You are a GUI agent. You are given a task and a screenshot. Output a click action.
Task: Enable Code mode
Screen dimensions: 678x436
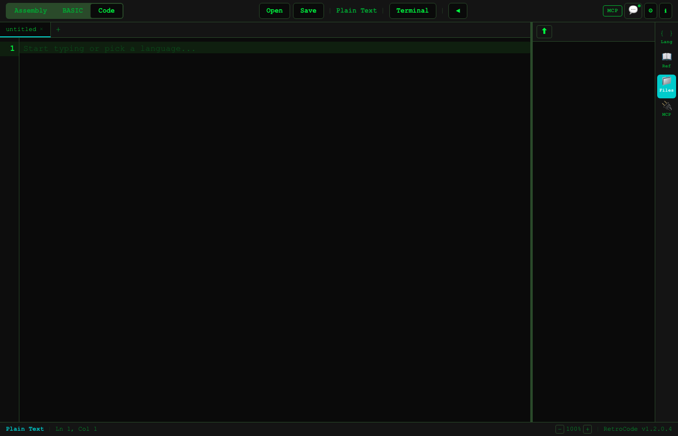click(x=106, y=10)
